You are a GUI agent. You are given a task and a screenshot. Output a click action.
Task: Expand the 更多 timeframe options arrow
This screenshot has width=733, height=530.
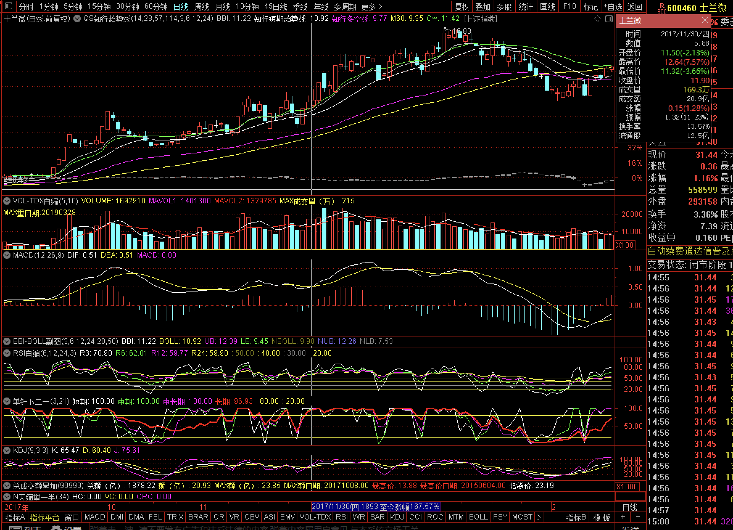(380, 6)
